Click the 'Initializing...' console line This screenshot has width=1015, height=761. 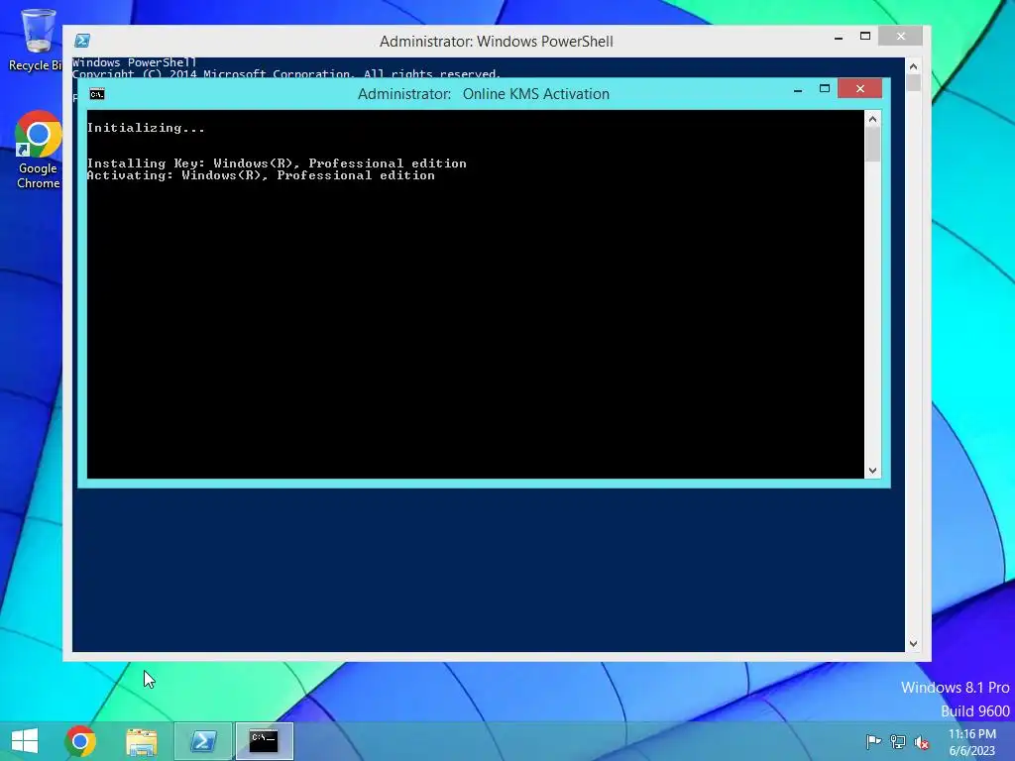coord(146,128)
